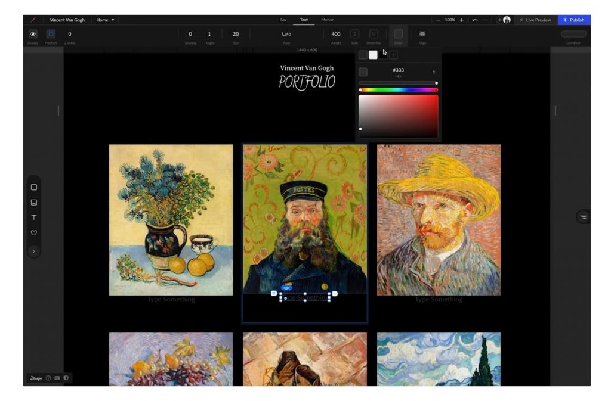Click the Z index value field
Screen dimensions: 611x401
click(x=70, y=34)
